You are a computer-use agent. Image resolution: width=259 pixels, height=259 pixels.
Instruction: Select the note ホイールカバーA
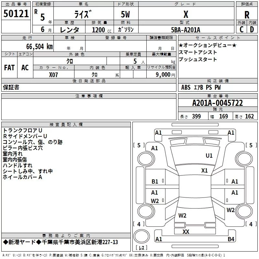click(22, 177)
